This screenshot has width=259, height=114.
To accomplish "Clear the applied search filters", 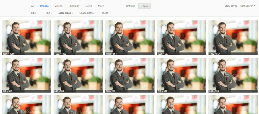I will point(105,13).
